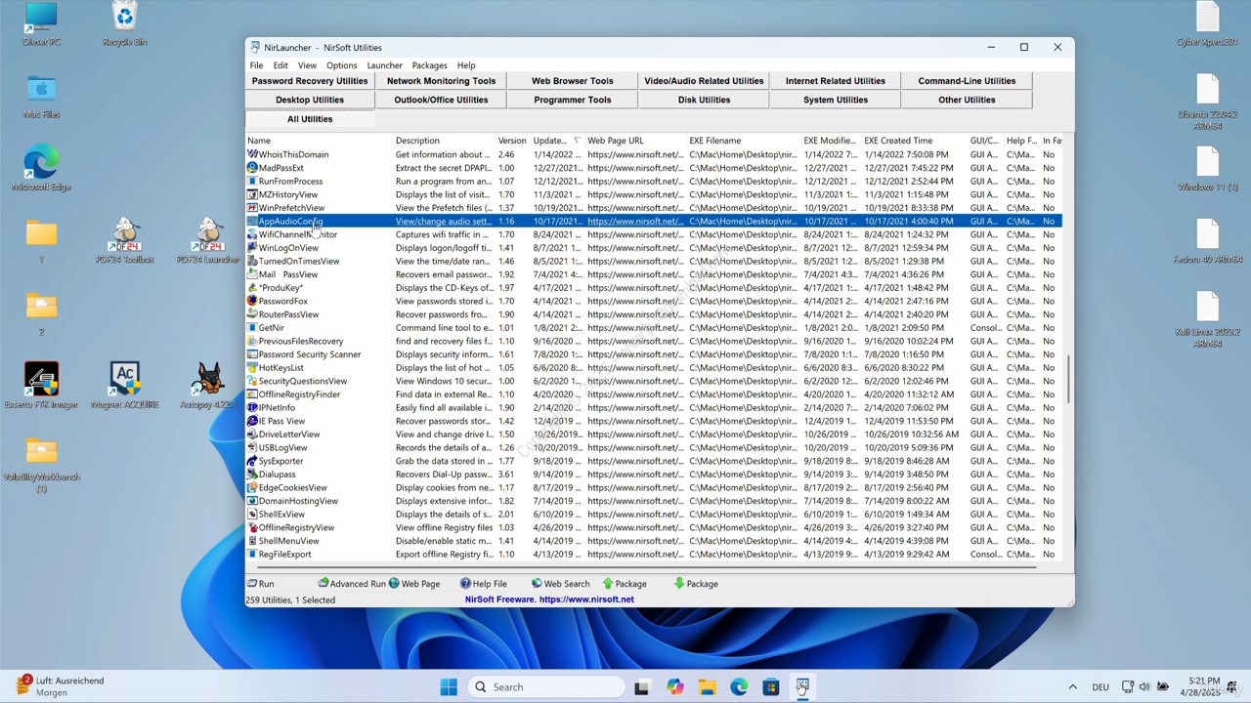Sort list by Name column header
The width and height of the screenshot is (1251, 703).
[x=319, y=141]
